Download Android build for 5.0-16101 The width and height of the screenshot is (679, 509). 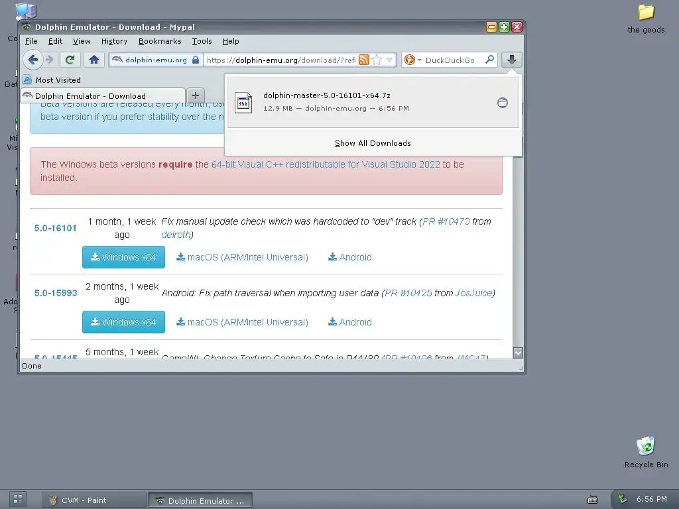350,257
